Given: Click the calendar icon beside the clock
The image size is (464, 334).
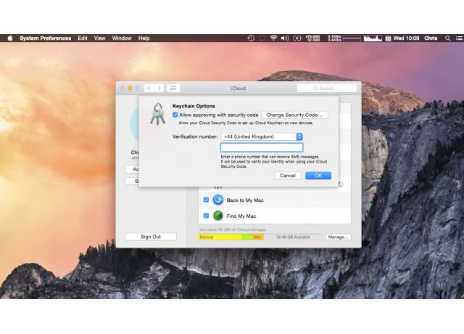Looking at the screenshot, I should 388,38.
